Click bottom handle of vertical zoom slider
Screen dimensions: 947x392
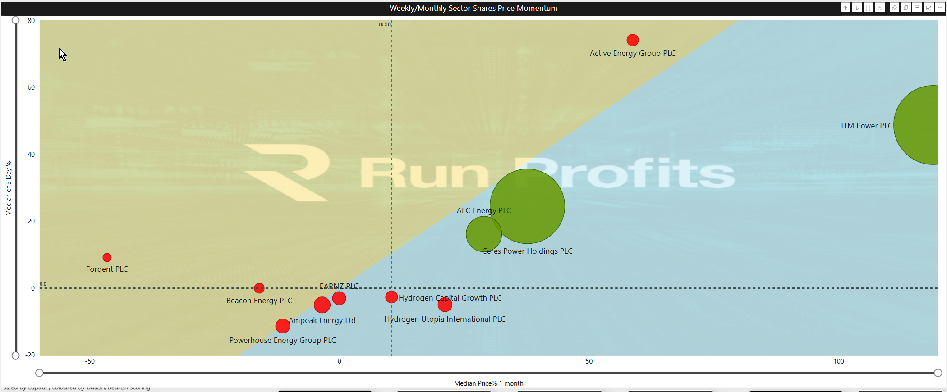coord(16,356)
